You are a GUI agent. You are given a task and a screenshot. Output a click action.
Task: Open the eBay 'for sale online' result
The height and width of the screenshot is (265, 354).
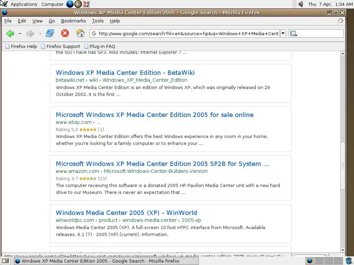(155, 115)
